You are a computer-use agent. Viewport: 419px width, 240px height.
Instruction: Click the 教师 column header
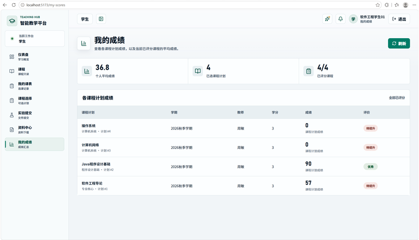(240, 113)
